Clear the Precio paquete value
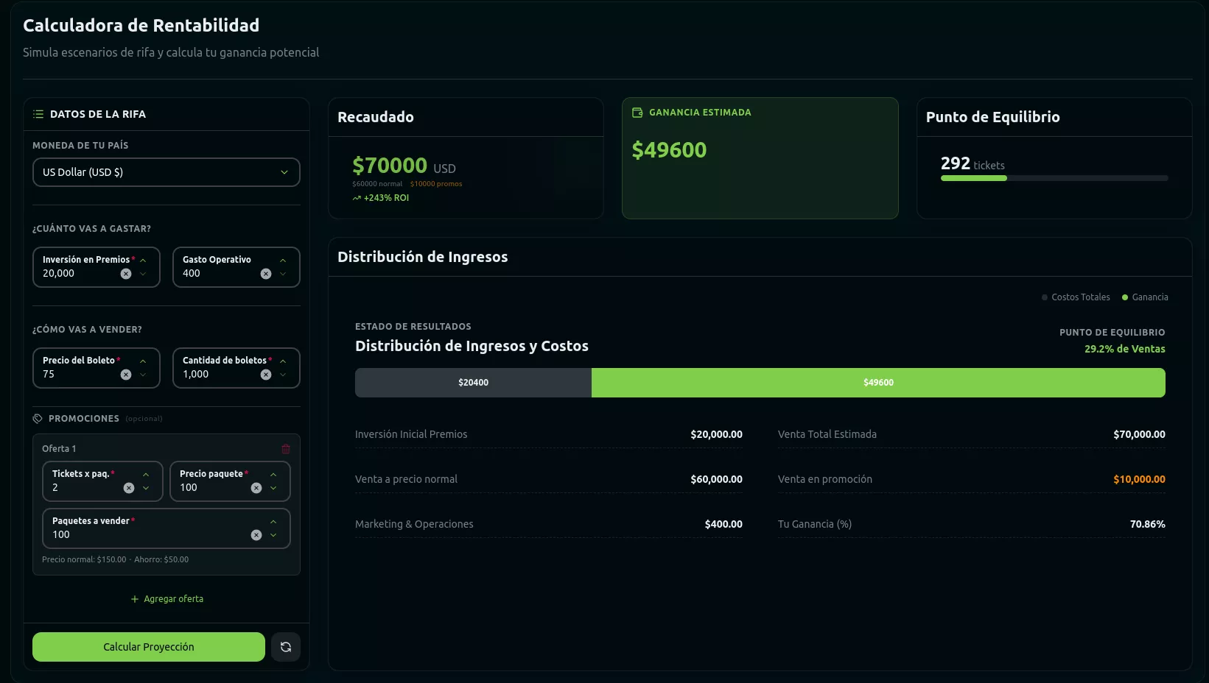 pyautogui.click(x=256, y=488)
